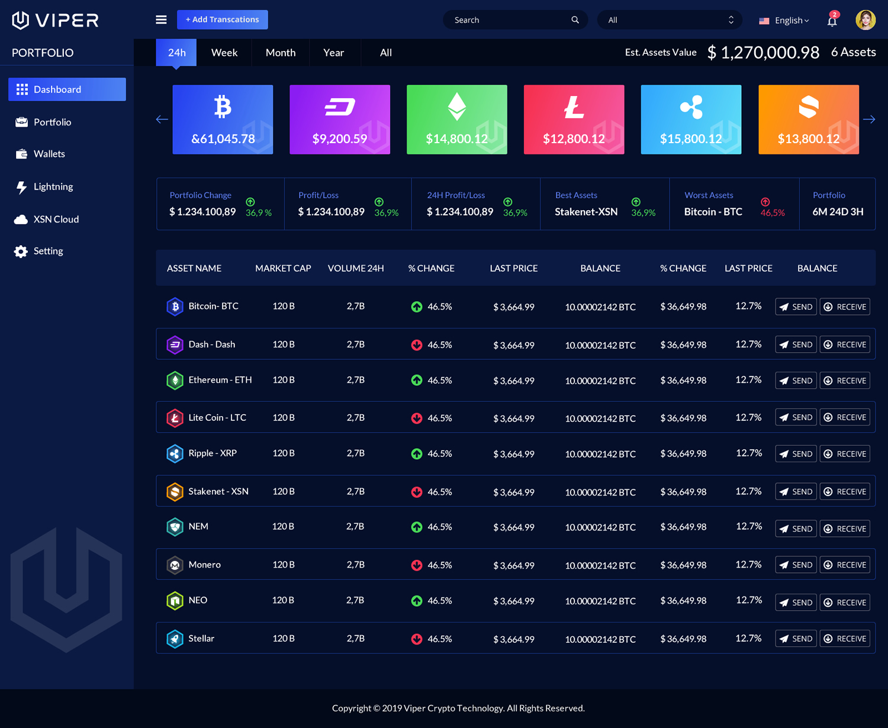The image size is (888, 728).
Task: Click the Bitcoin coin icon in table
Action: [x=175, y=307]
